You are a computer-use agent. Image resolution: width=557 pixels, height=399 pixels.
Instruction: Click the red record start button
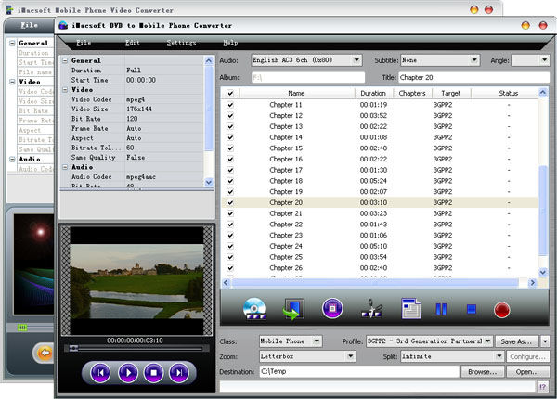click(x=501, y=310)
